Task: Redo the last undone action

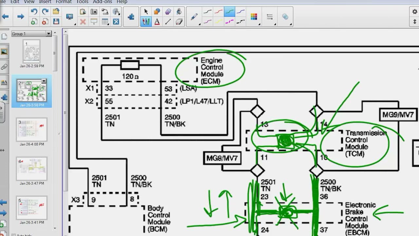Action: pos(45,11)
